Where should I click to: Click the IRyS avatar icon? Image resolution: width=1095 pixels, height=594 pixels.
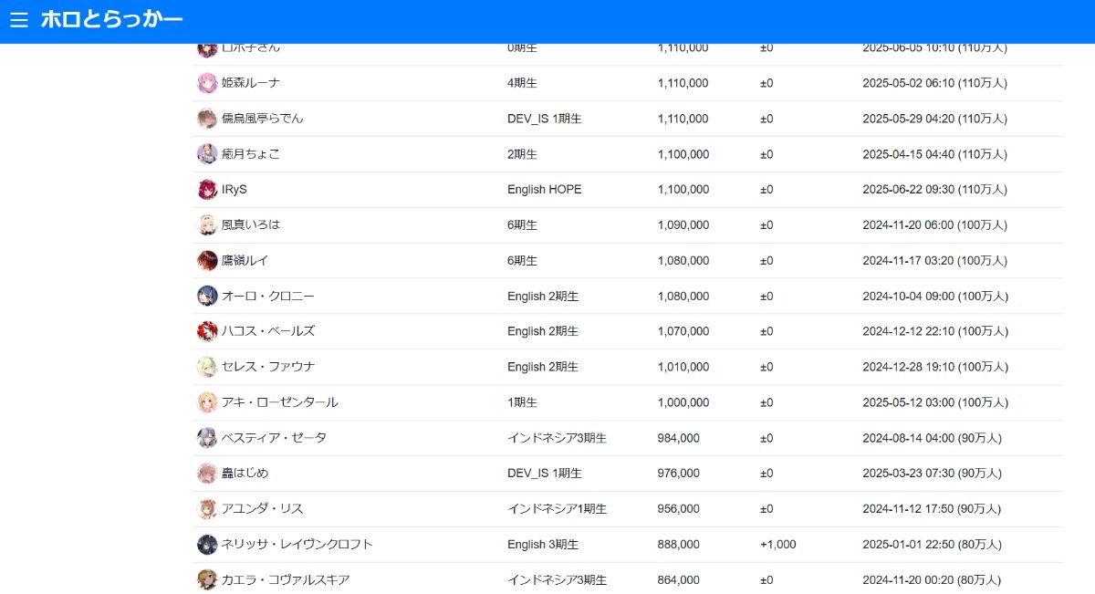[207, 190]
